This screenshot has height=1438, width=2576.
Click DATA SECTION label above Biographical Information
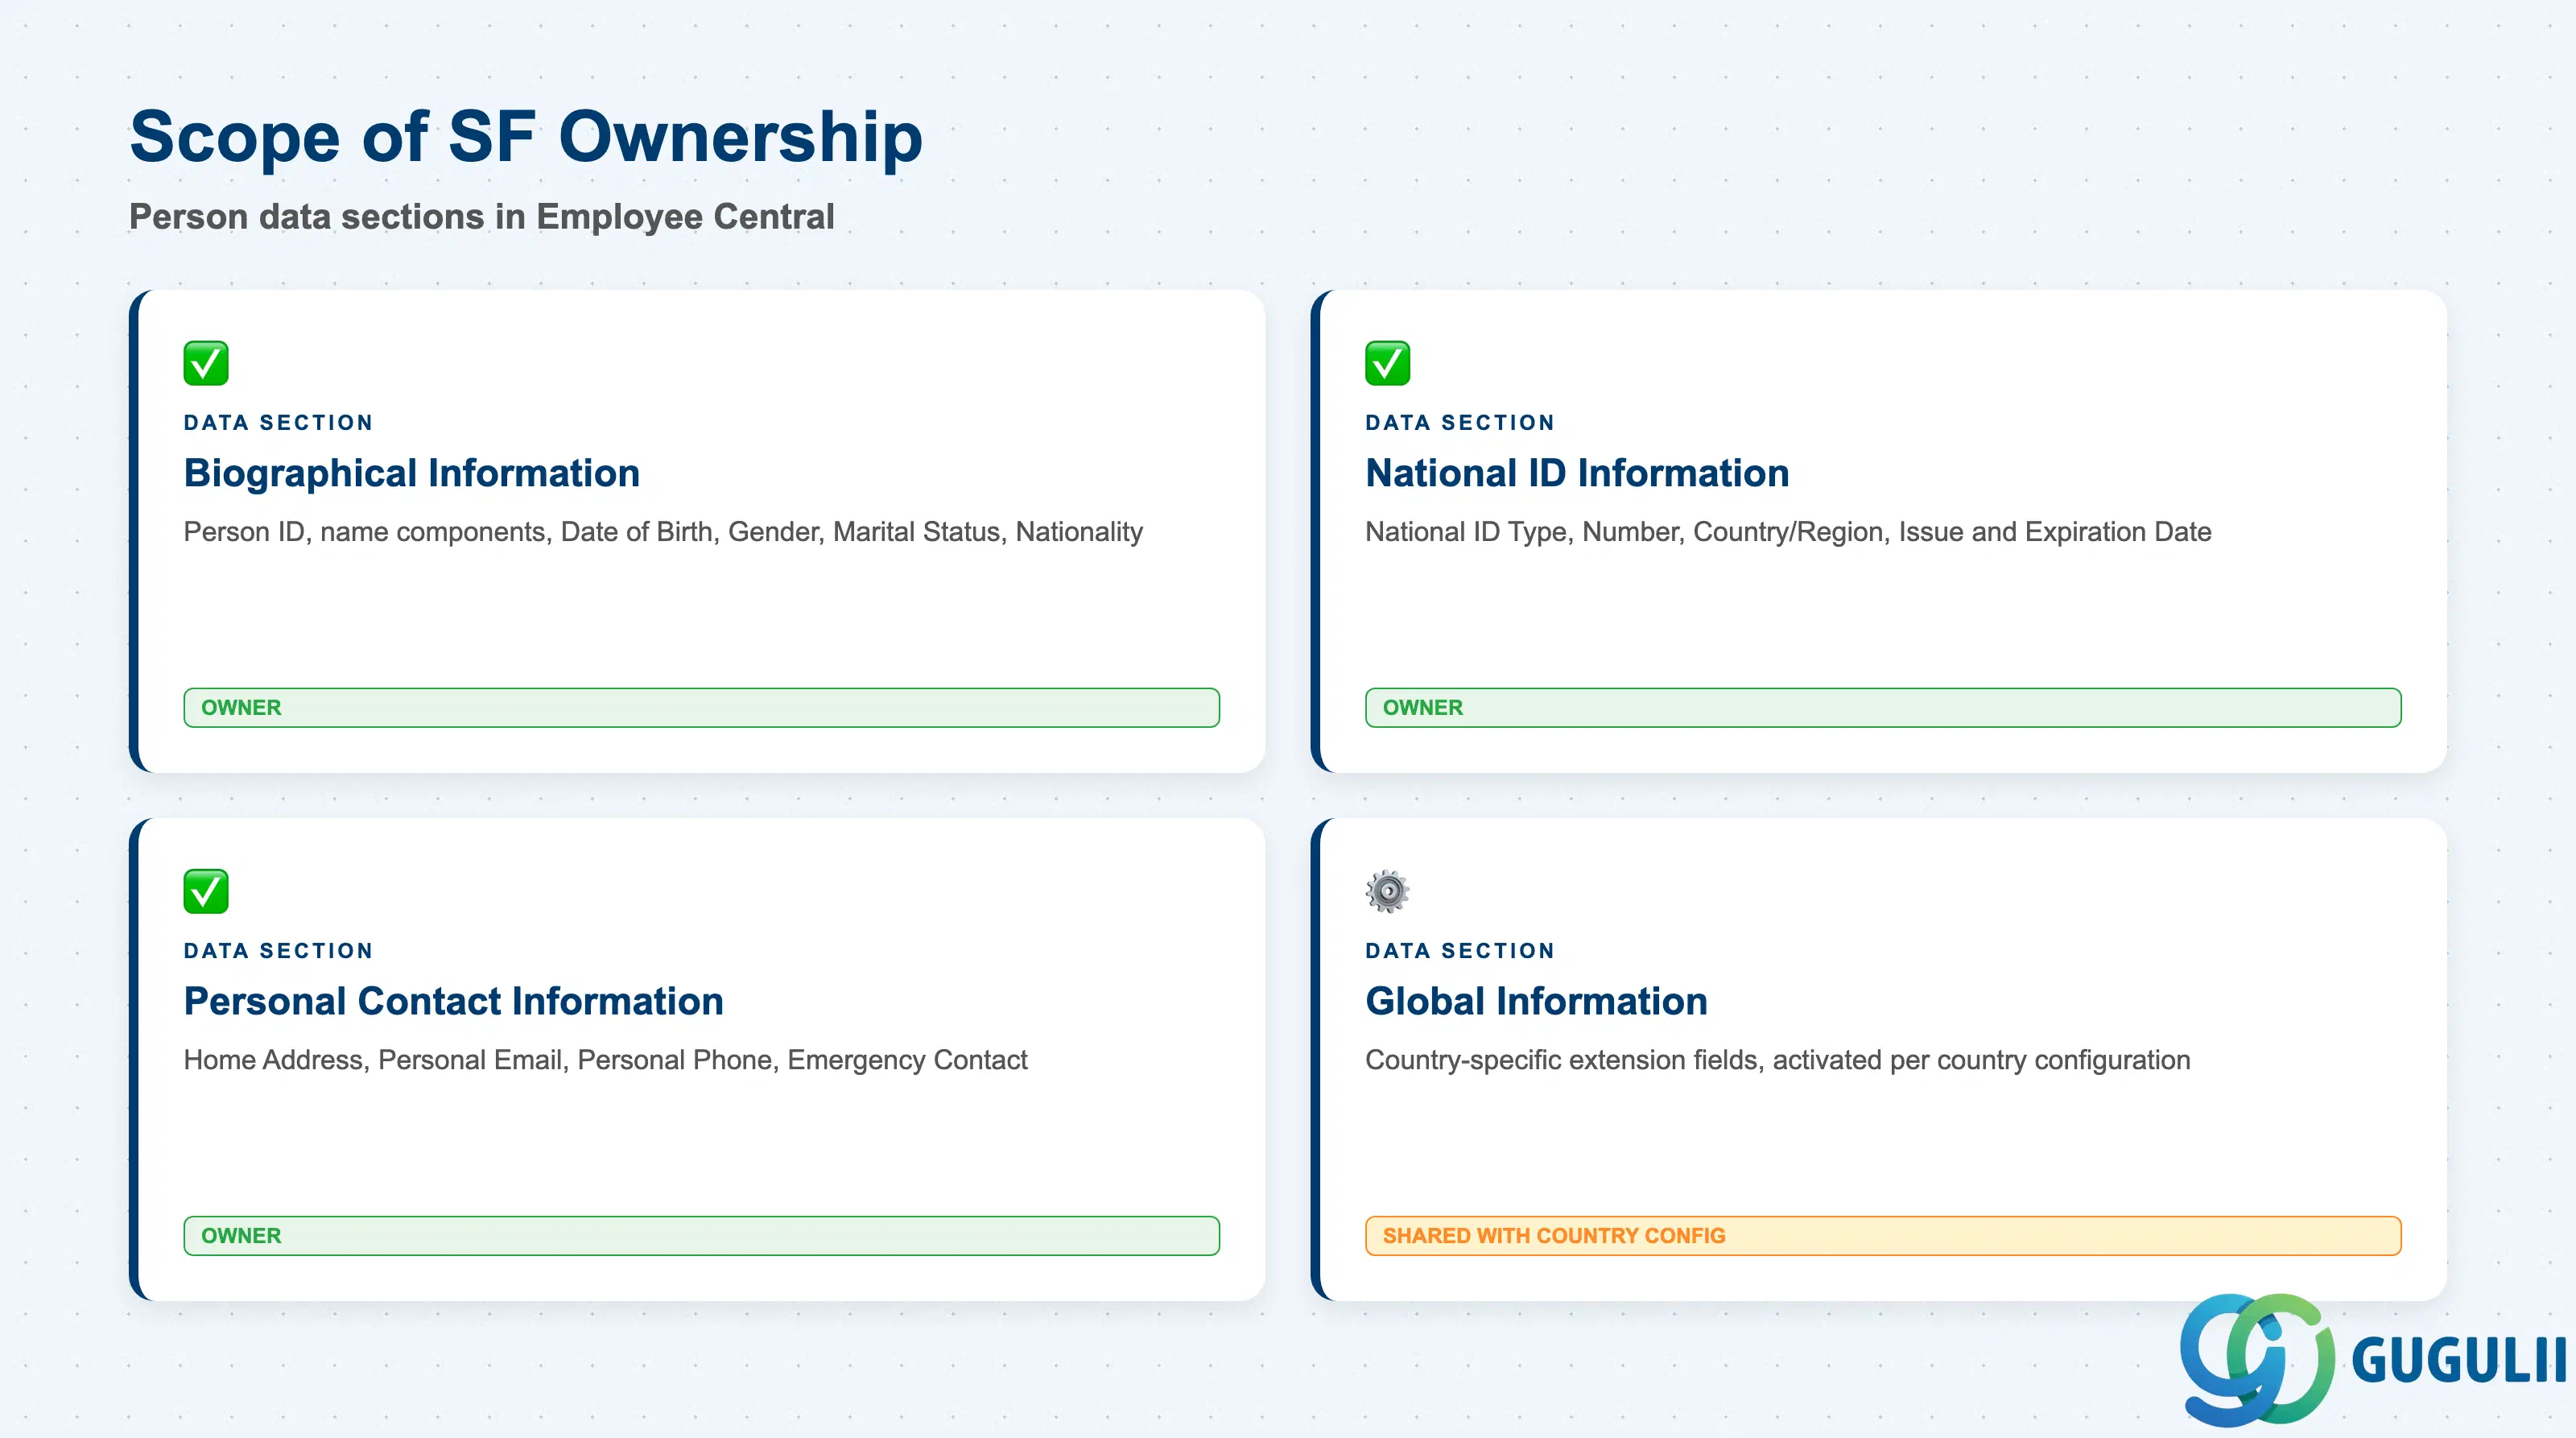278,423
